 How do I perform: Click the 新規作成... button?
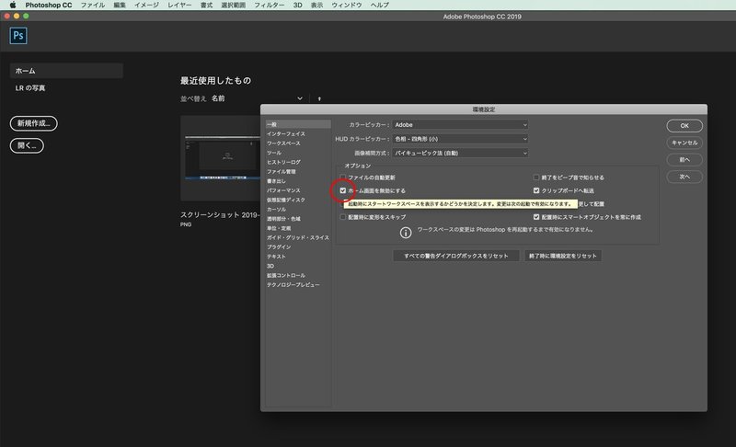coord(34,123)
